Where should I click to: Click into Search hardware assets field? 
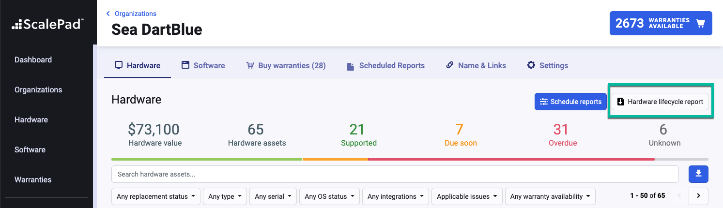pos(395,174)
